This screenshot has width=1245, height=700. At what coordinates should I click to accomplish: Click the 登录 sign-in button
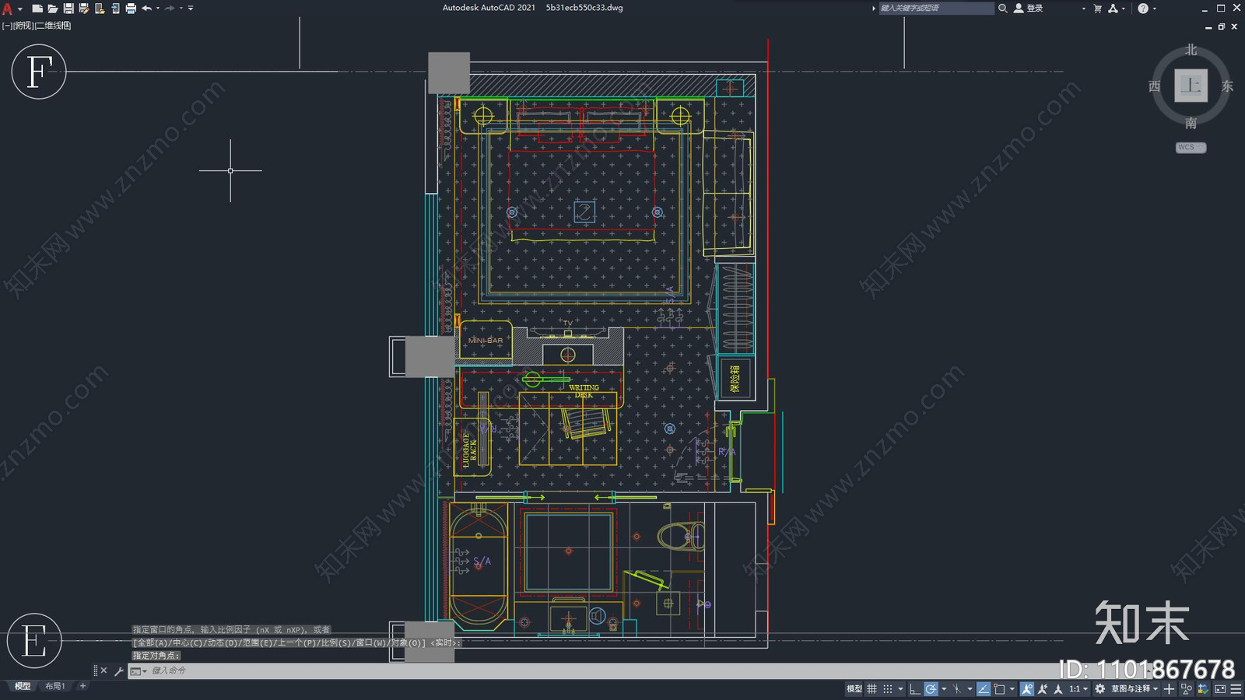1029,8
